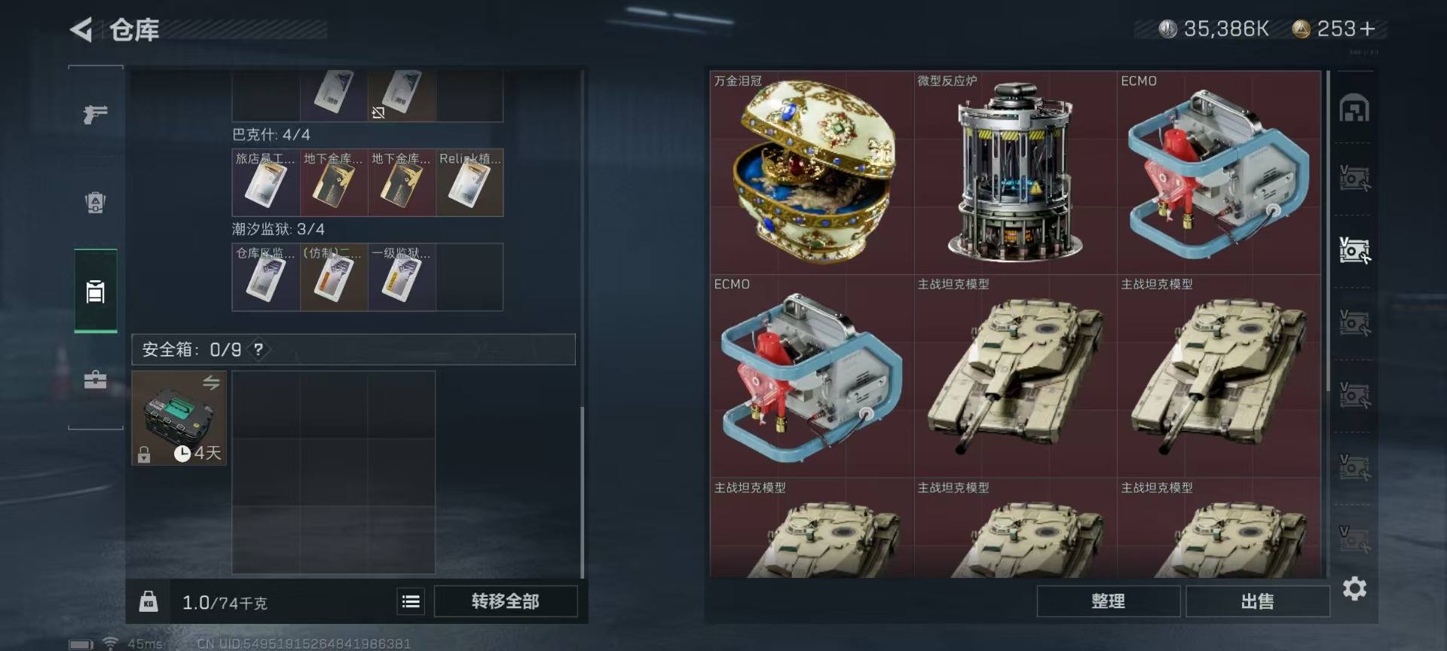Open the weapons tab with gun icon

coord(96,114)
